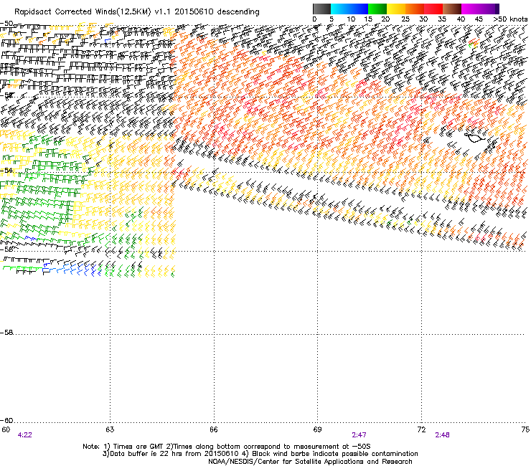Click the NOAA/NESDIS credit line
The width and height of the screenshot is (531, 466).
click(310, 462)
